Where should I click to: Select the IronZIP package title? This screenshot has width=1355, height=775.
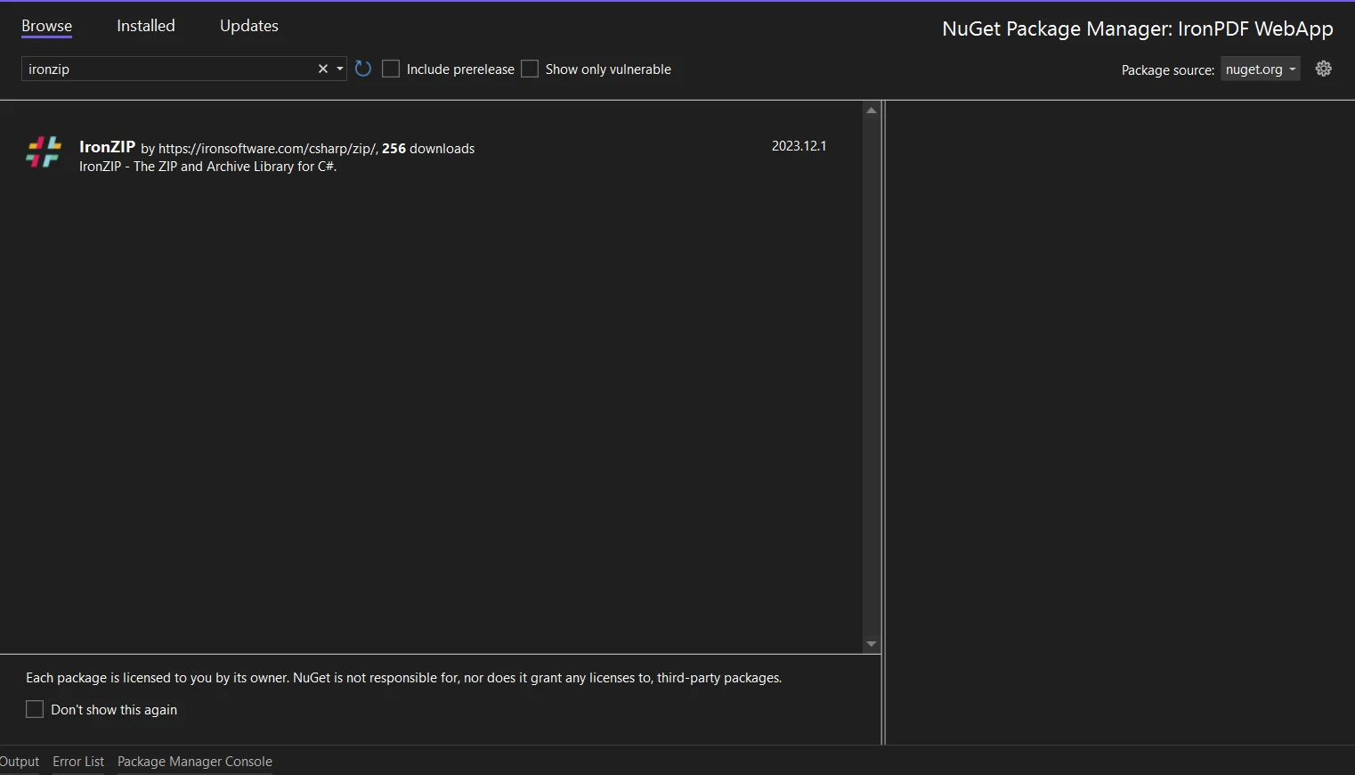point(107,147)
